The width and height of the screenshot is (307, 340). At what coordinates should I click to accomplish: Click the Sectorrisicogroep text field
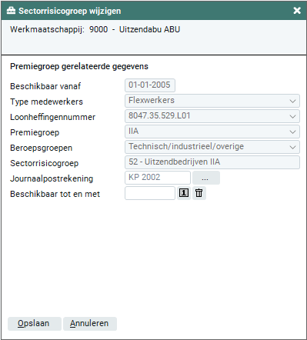coord(212,162)
